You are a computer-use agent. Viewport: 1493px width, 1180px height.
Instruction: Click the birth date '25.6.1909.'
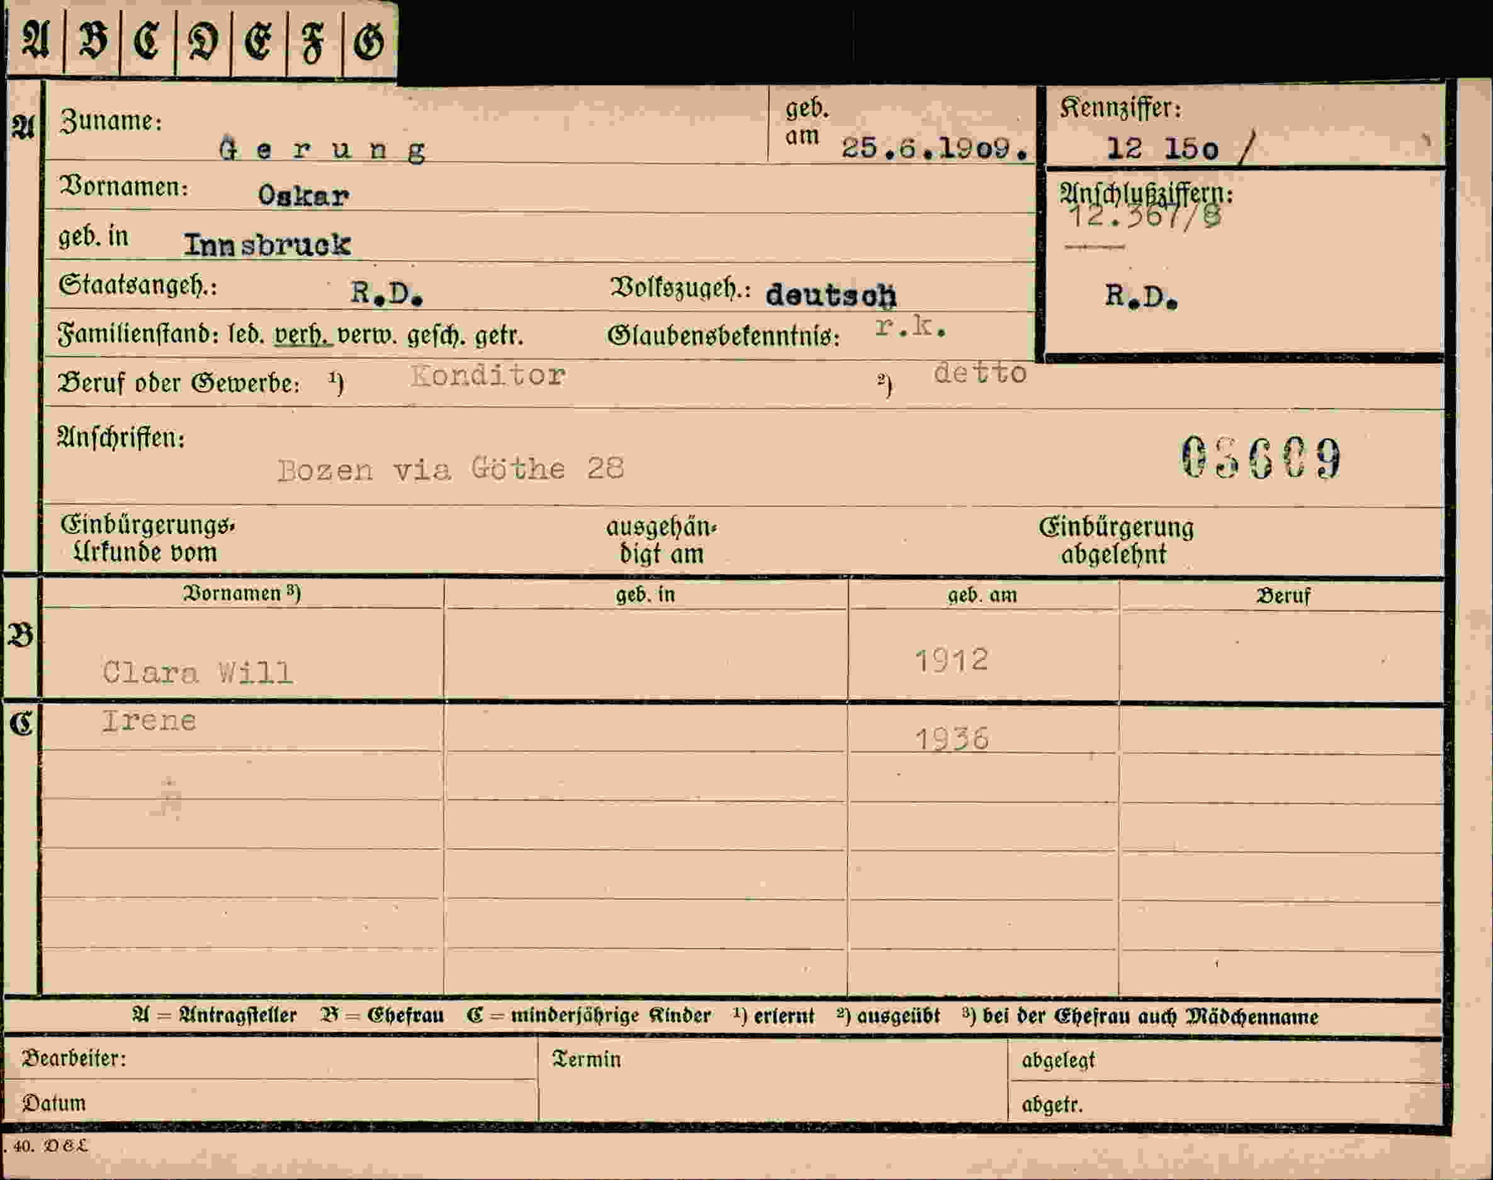[935, 148]
